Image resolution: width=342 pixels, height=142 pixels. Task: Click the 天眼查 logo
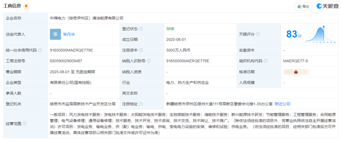pos(327,6)
